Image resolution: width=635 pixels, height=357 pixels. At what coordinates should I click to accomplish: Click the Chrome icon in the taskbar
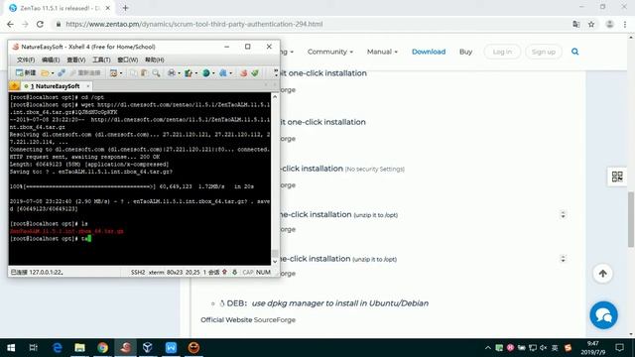[x=102, y=348]
